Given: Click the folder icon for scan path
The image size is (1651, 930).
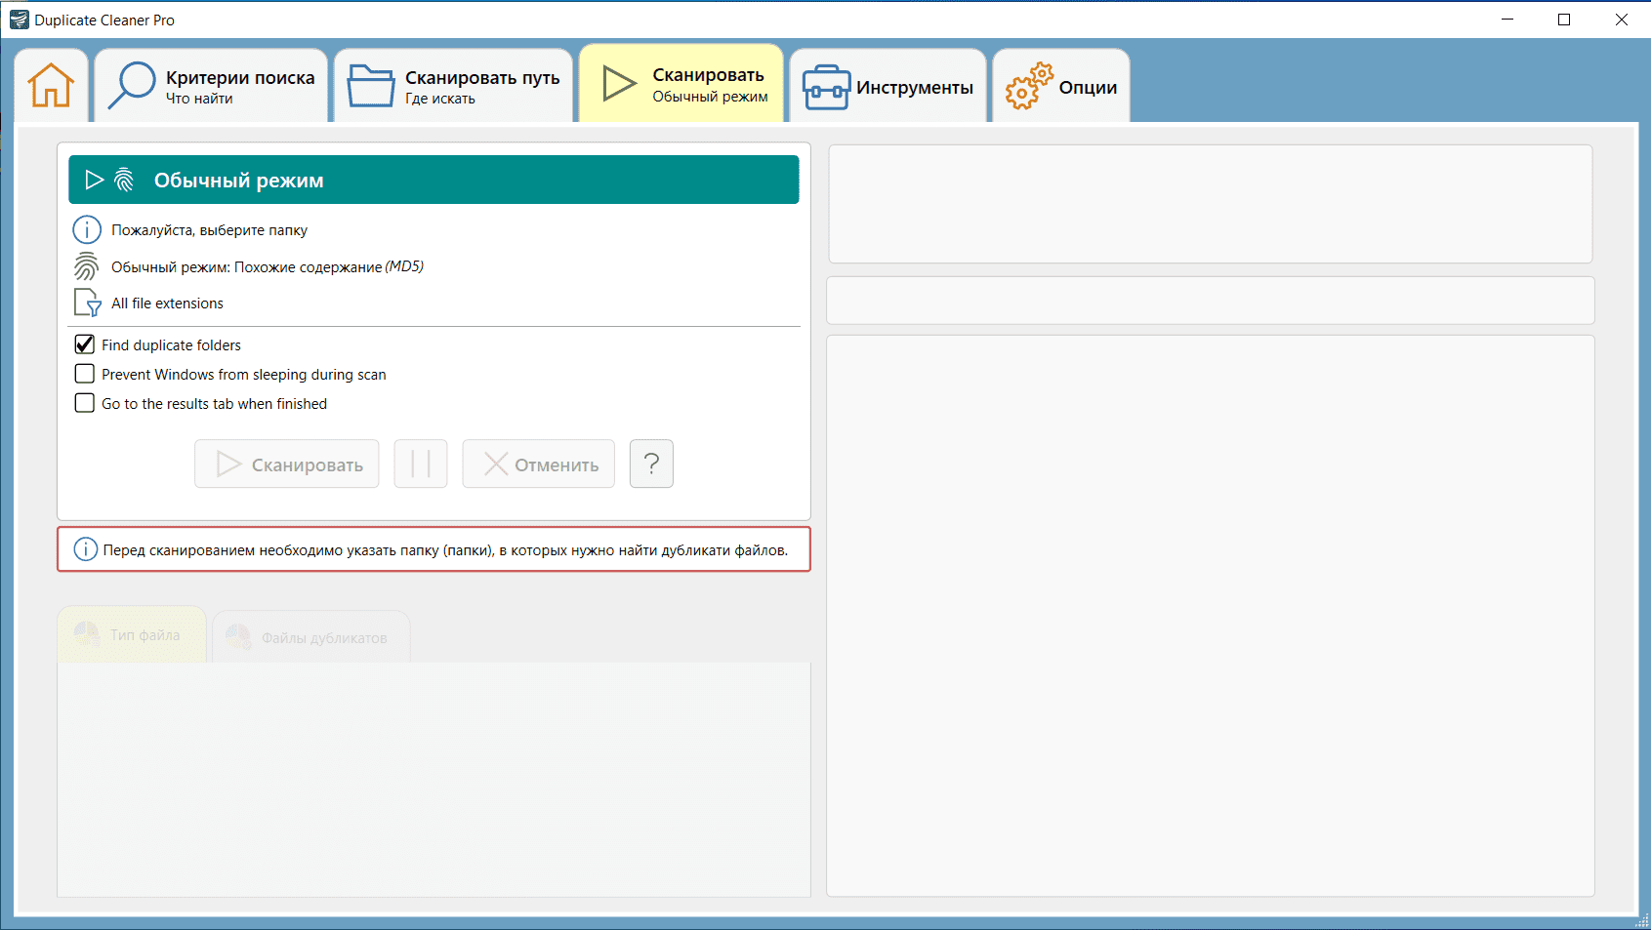Looking at the screenshot, I should [x=371, y=86].
